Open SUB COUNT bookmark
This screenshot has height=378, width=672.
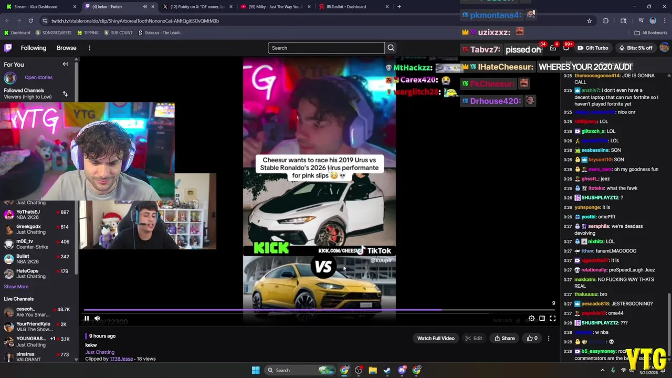pos(118,33)
